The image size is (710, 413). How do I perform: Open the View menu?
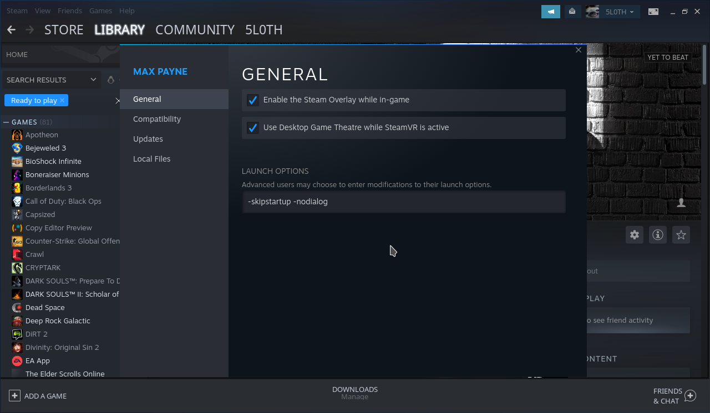(x=43, y=11)
